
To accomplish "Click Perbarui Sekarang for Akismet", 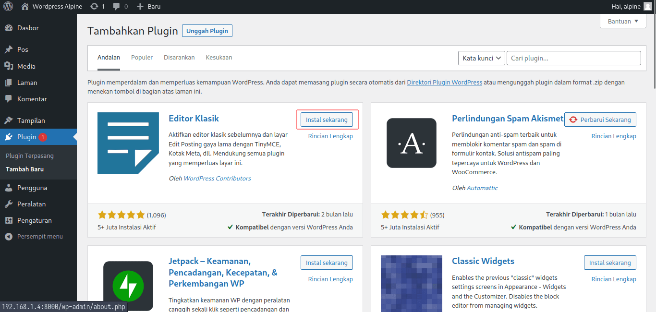I will click(600, 120).
